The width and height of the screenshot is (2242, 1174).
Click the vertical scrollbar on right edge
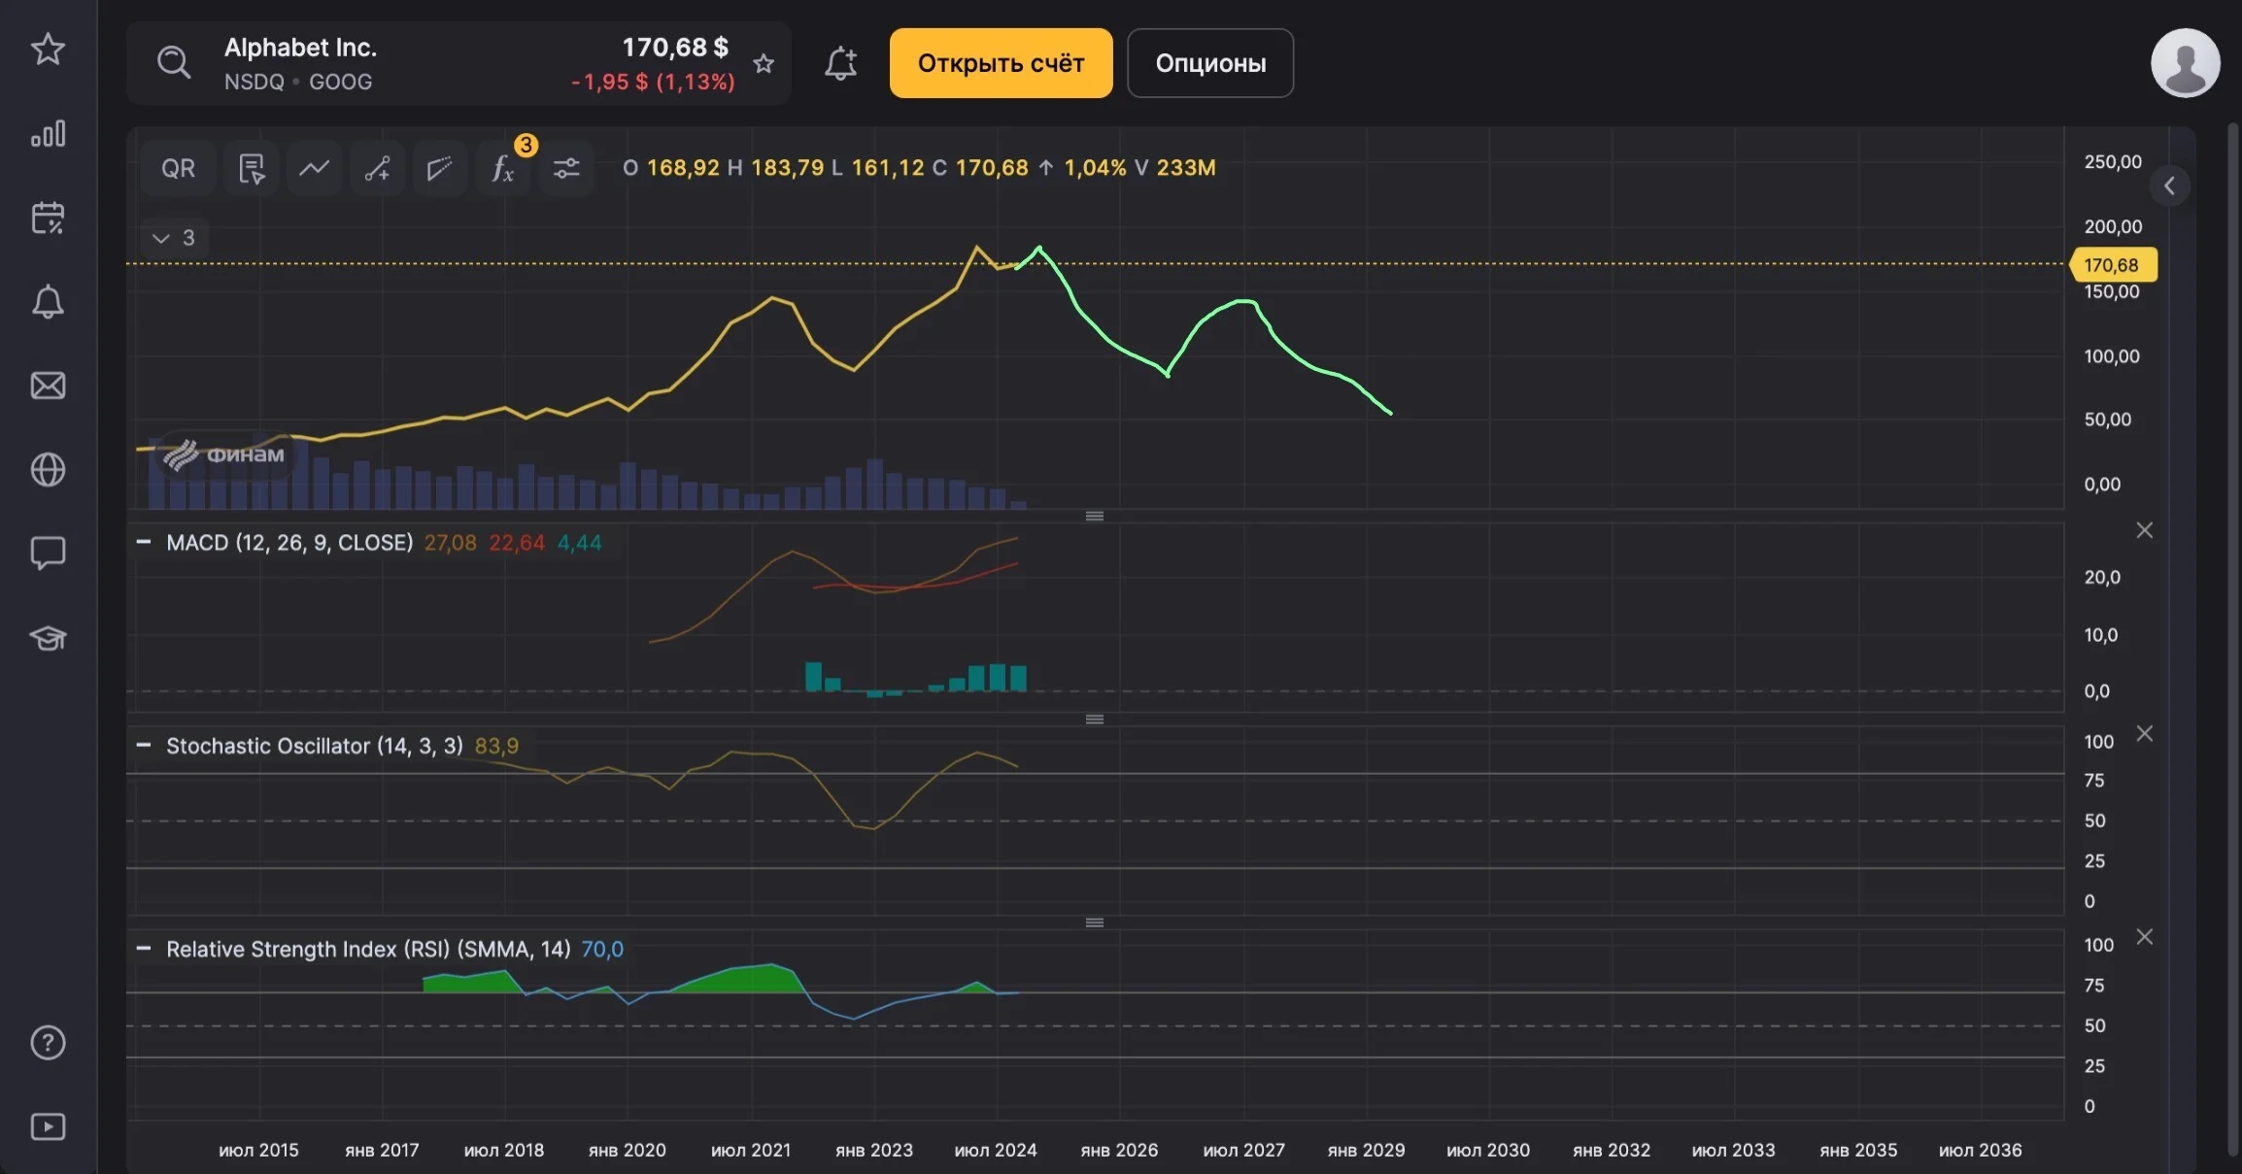coord(2232,638)
